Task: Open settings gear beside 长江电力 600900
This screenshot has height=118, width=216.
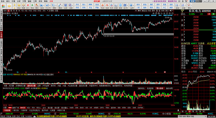Action: 214,11
